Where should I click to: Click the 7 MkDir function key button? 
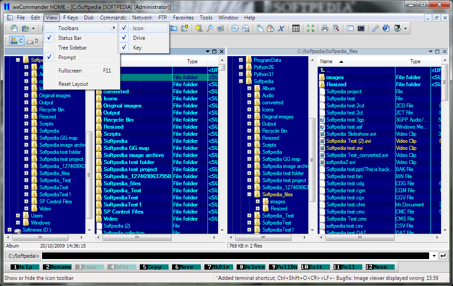click(x=219, y=267)
